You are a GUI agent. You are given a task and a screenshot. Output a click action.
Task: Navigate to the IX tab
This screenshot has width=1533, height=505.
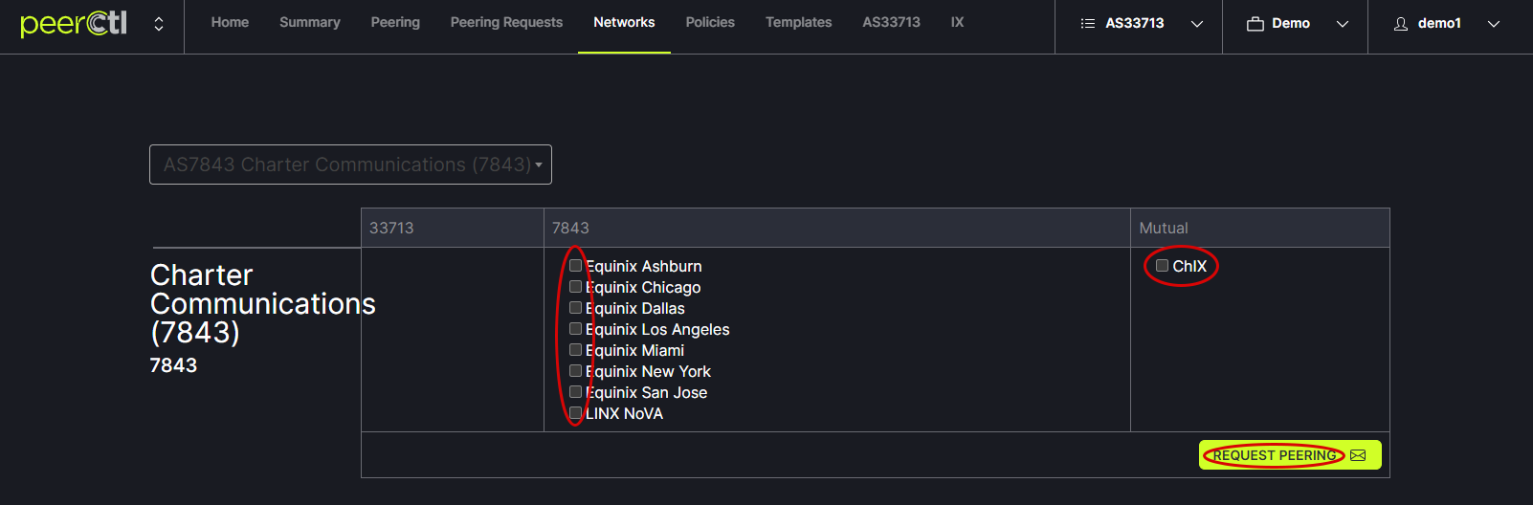(x=957, y=22)
